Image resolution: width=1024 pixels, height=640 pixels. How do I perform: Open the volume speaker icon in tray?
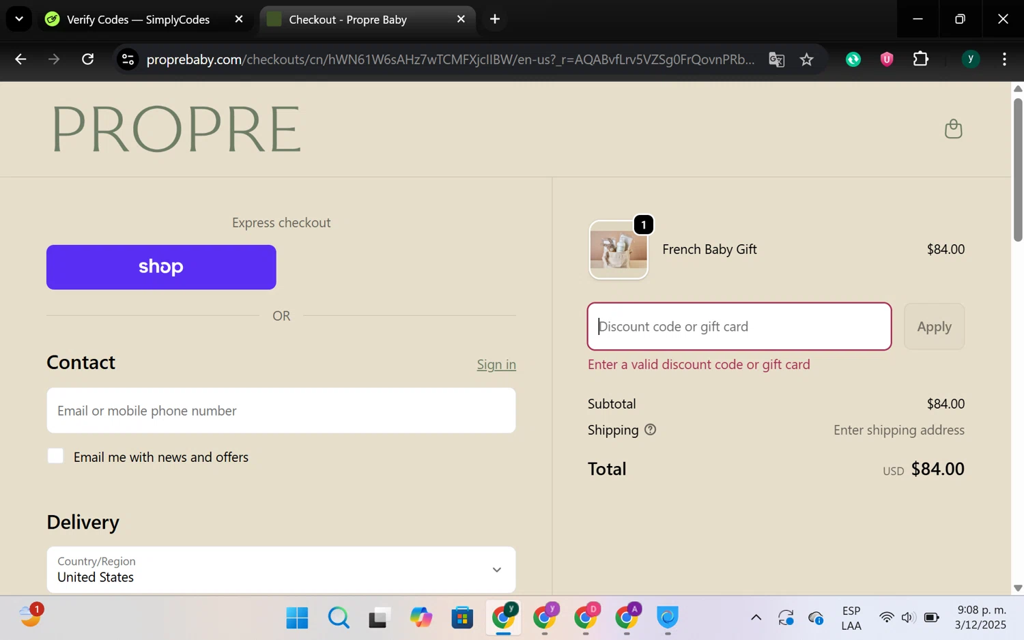point(908,617)
